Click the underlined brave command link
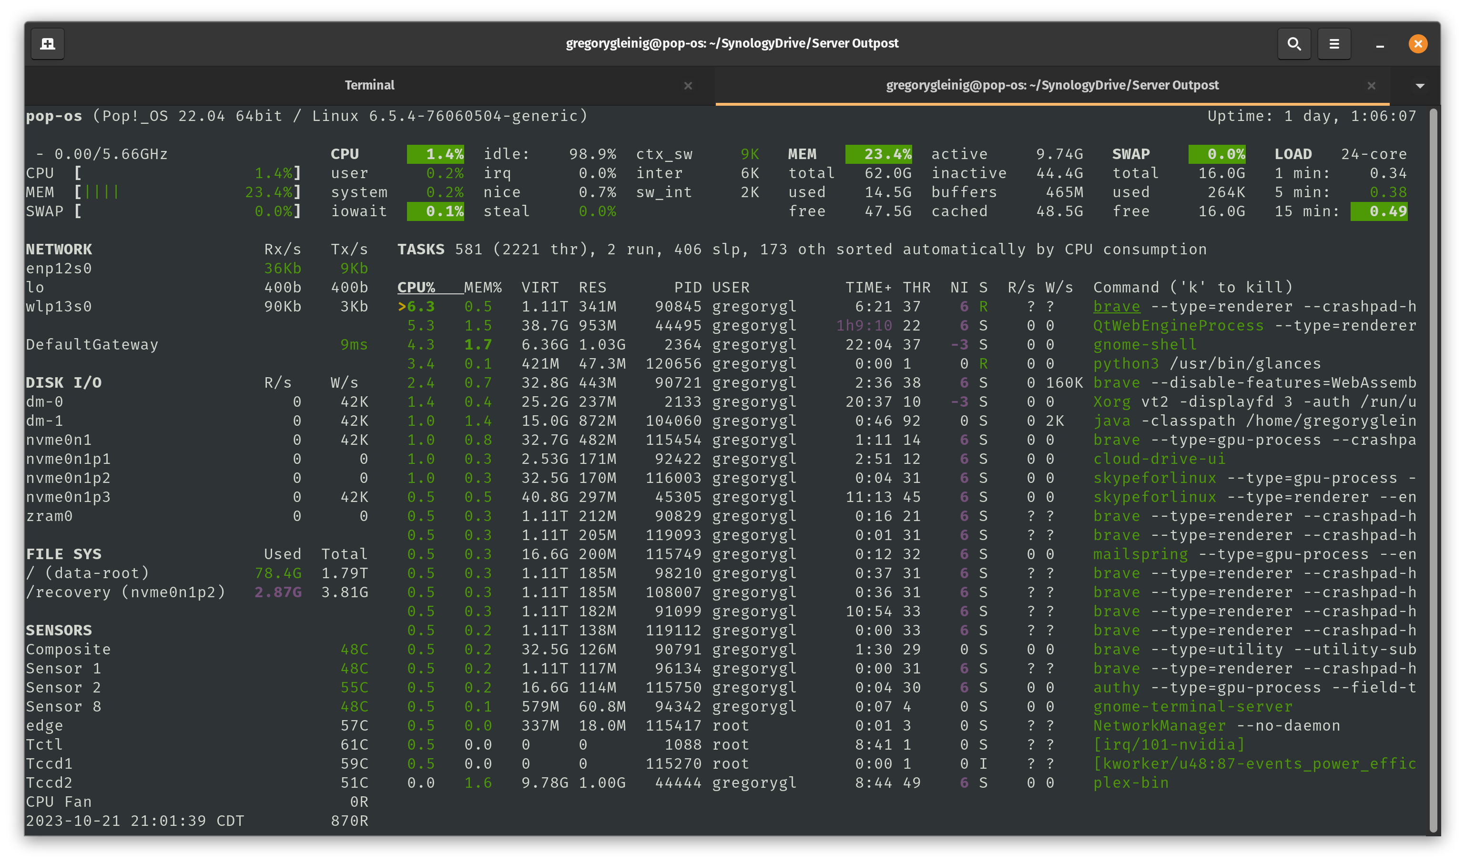The width and height of the screenshot is (1465, 863). pos(1116,306)
